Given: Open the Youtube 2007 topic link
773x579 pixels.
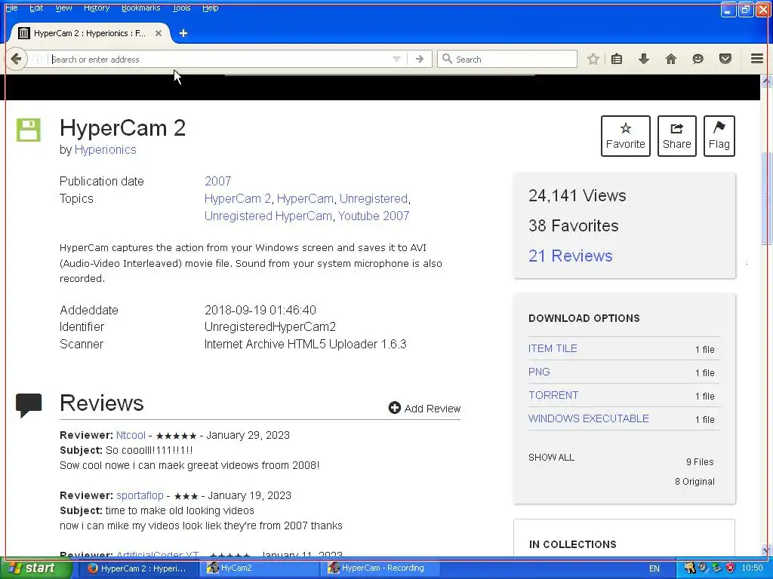Looking at the screenshot, I should point(374,216).
